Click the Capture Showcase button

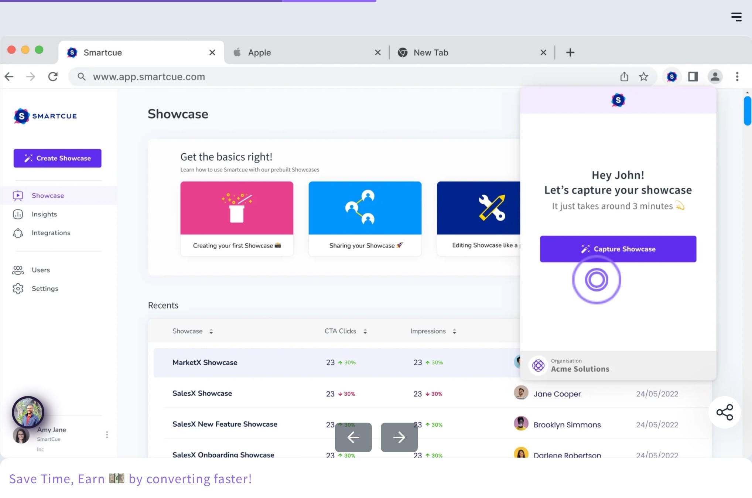[618, 249]
